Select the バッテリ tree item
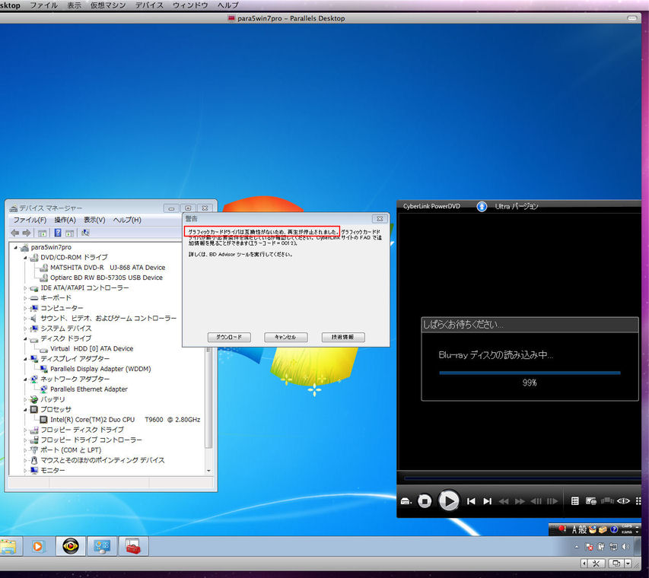The width and height of the screenshot is (649, 578). [x=52, y=399]
